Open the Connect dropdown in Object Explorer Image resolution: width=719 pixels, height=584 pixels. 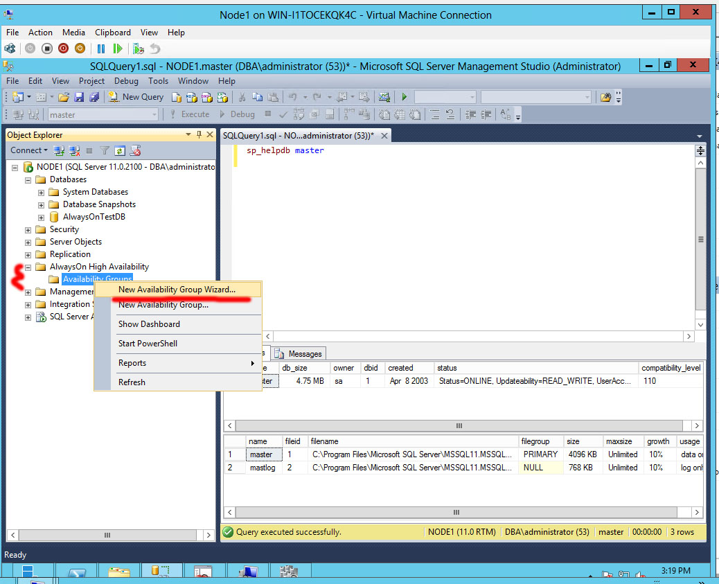pos(28,150)
